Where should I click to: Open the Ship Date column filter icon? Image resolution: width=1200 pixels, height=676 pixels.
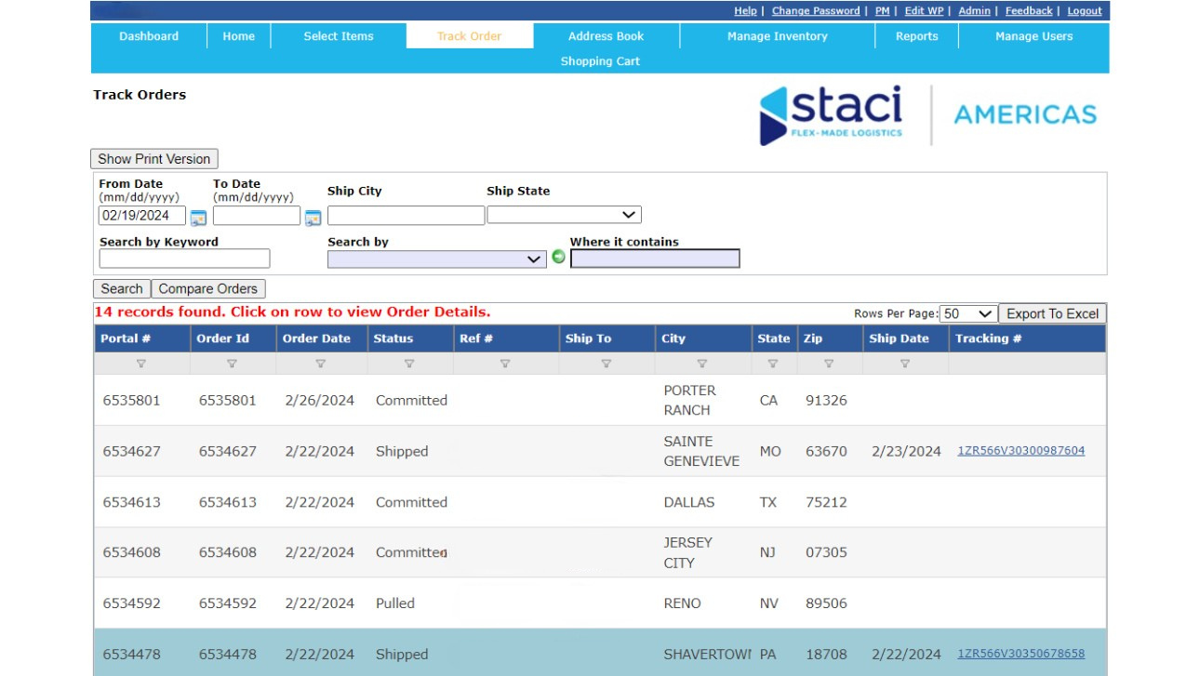click(x=905, y=365)
